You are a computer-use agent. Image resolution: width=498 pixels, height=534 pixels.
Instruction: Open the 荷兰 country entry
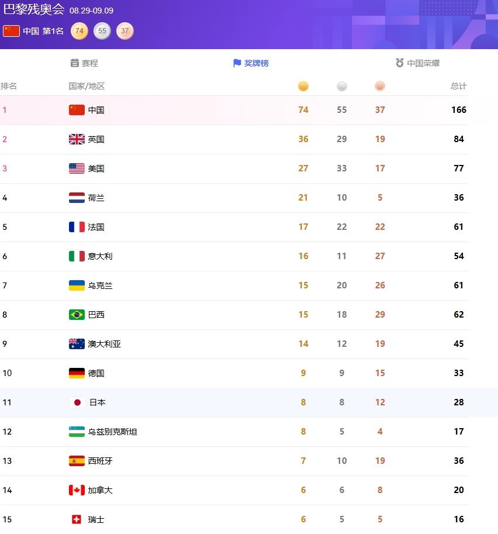click(96, 198)
